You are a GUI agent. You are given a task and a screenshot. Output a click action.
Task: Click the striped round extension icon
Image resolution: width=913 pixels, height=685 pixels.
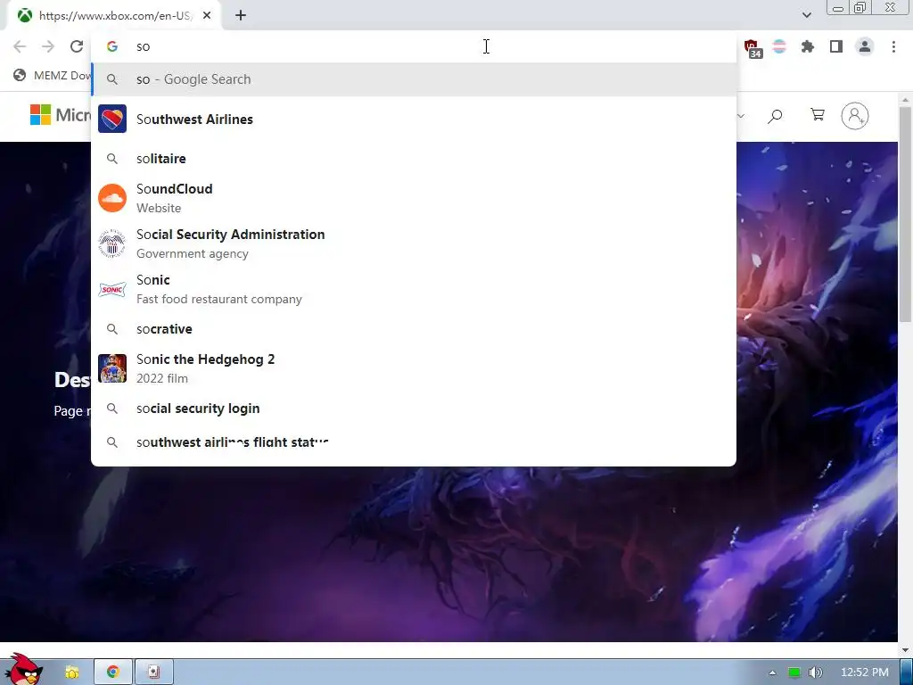(779, 46)
